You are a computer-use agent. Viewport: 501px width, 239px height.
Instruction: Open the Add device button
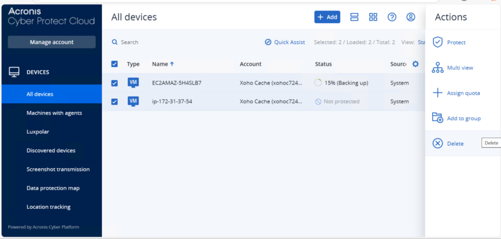coord(327,17)
